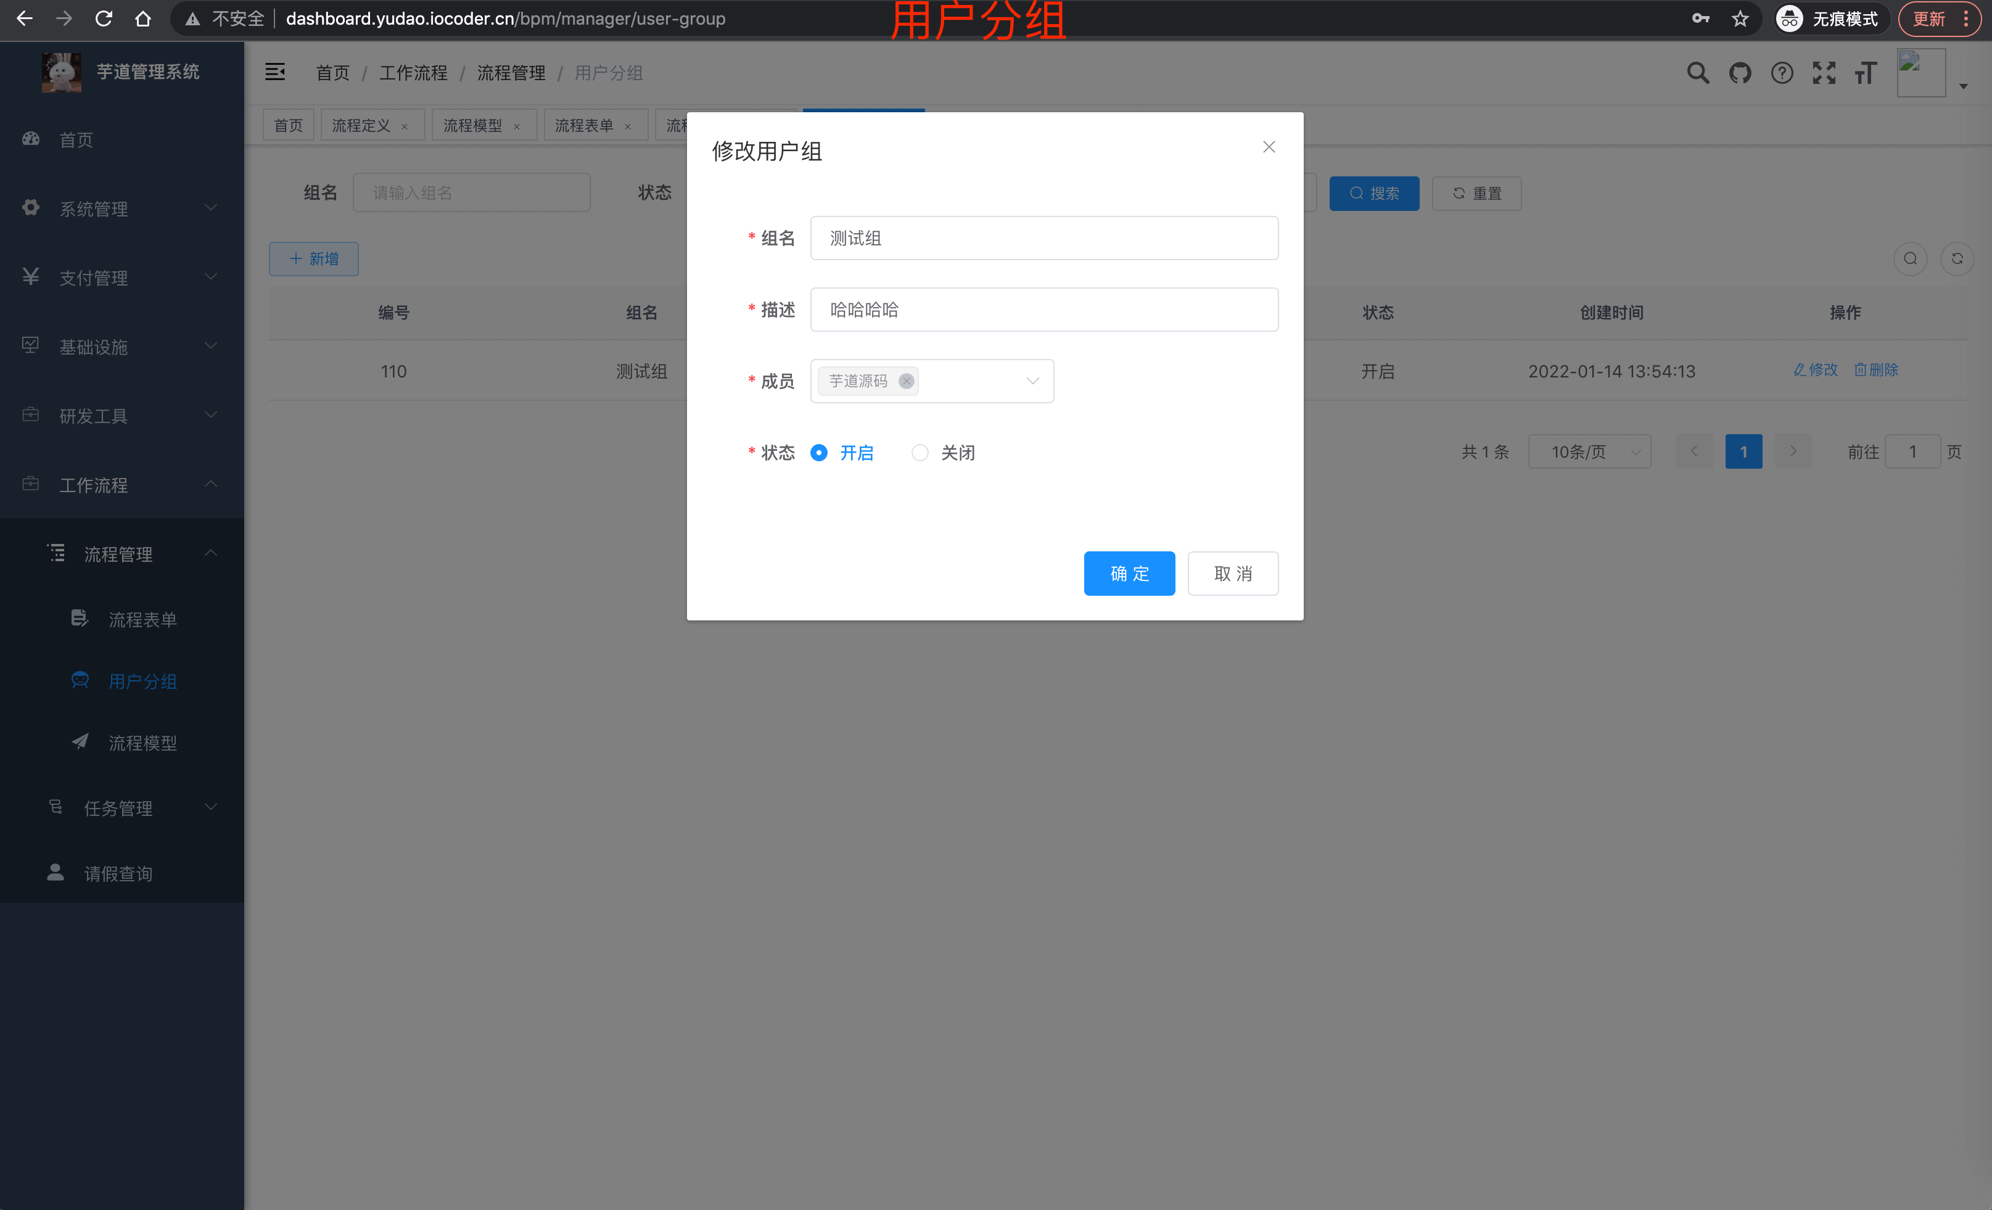Click 删除 link in row 110
This screenshot has width=1992, height=1210.
point(1877,369)
